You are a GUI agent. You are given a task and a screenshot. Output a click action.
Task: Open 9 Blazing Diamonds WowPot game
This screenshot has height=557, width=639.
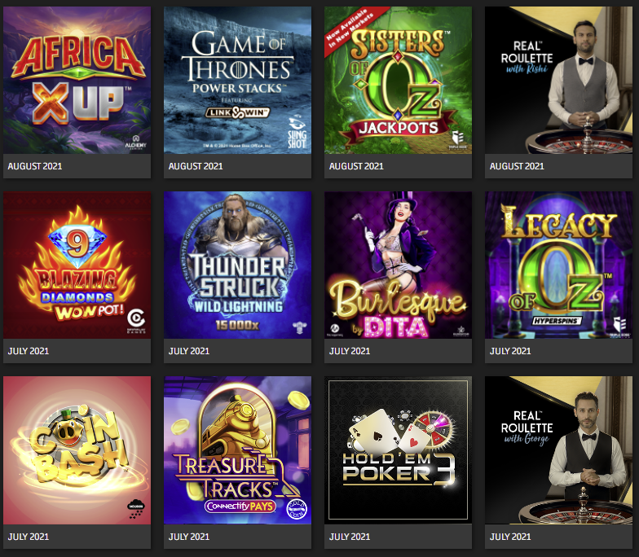(x=77, y=265)
